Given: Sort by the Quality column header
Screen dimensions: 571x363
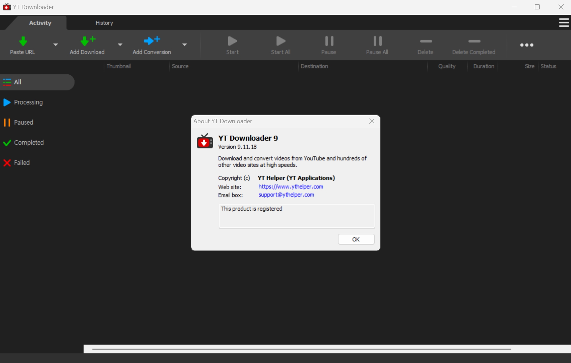Looking at the screenshot, I should tap(447, 66).
